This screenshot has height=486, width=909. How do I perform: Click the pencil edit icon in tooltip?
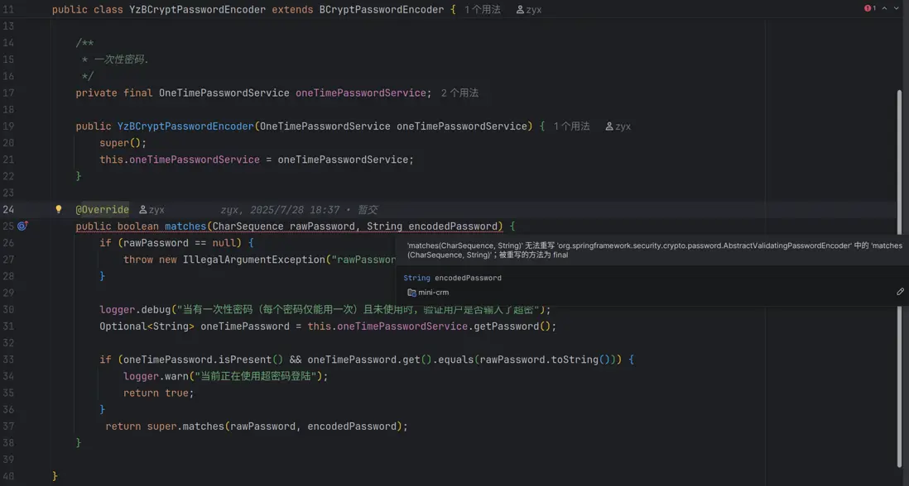click(900, 293)
